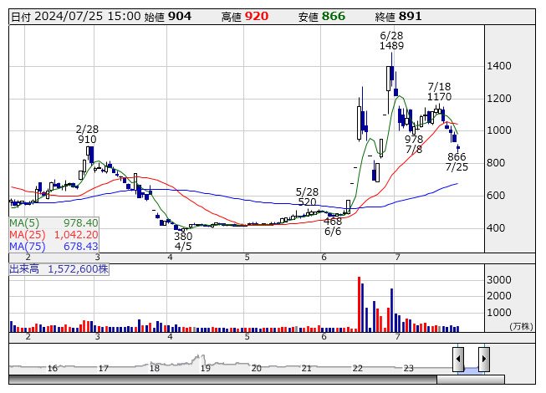
Task: Click the 7/18 label 1170
Action: click(439, 97)
